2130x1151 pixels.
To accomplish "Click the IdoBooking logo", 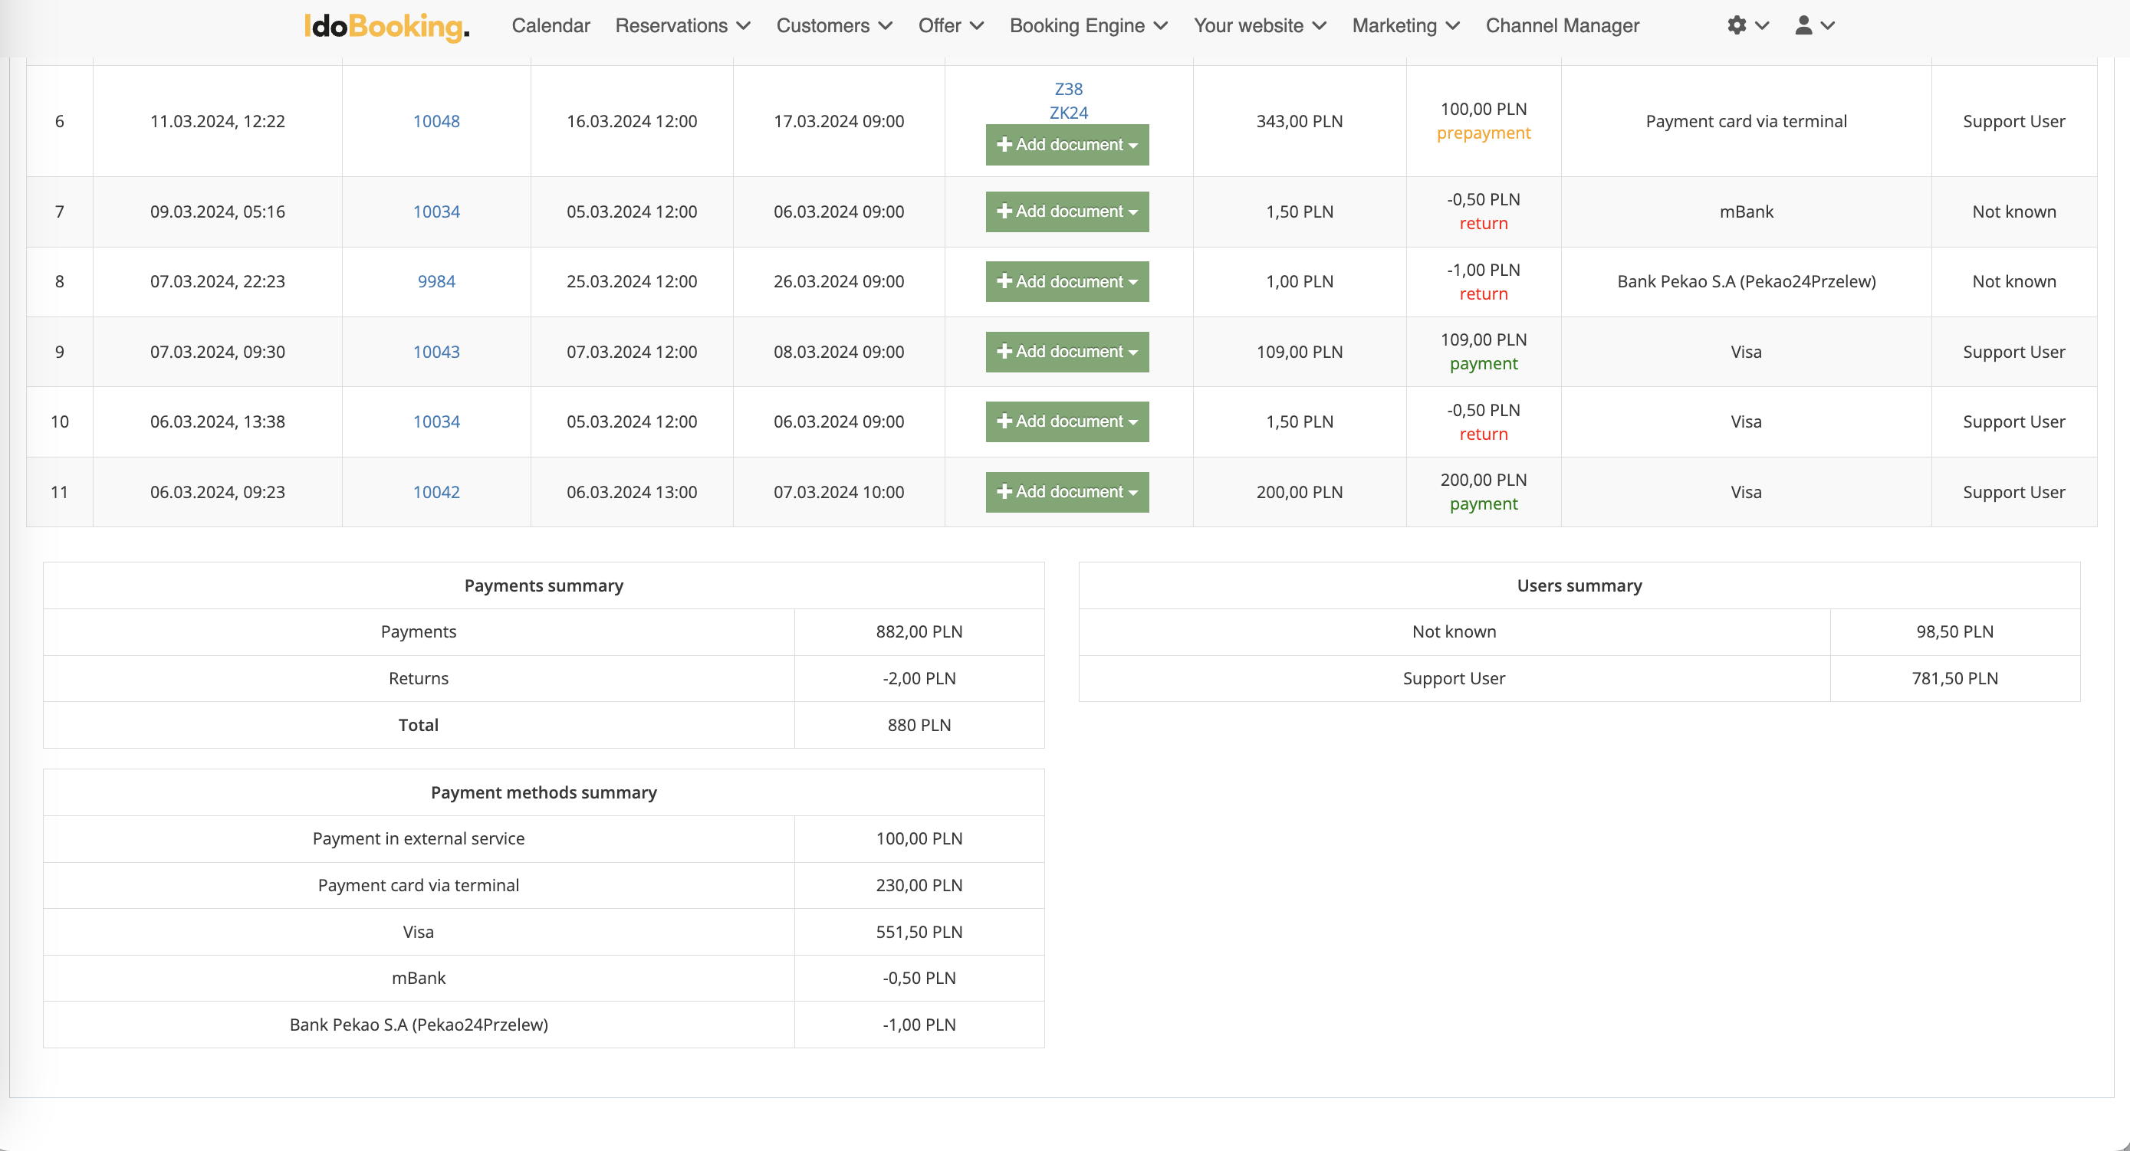I will pos(386,25).
